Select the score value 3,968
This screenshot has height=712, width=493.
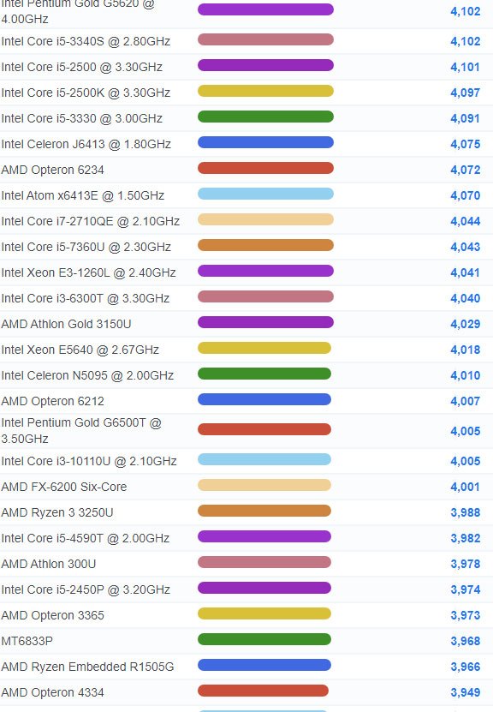click(x=466, y=641)
